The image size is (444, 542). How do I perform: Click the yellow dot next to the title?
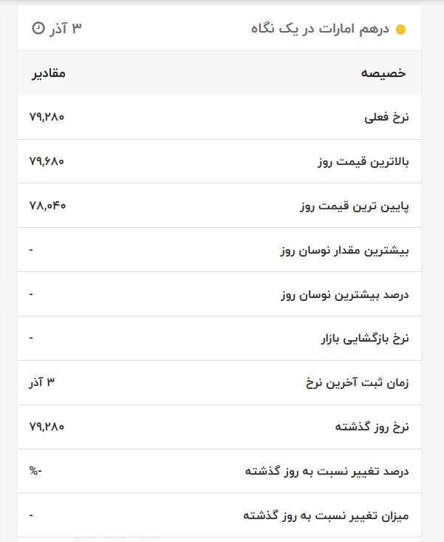401,30
